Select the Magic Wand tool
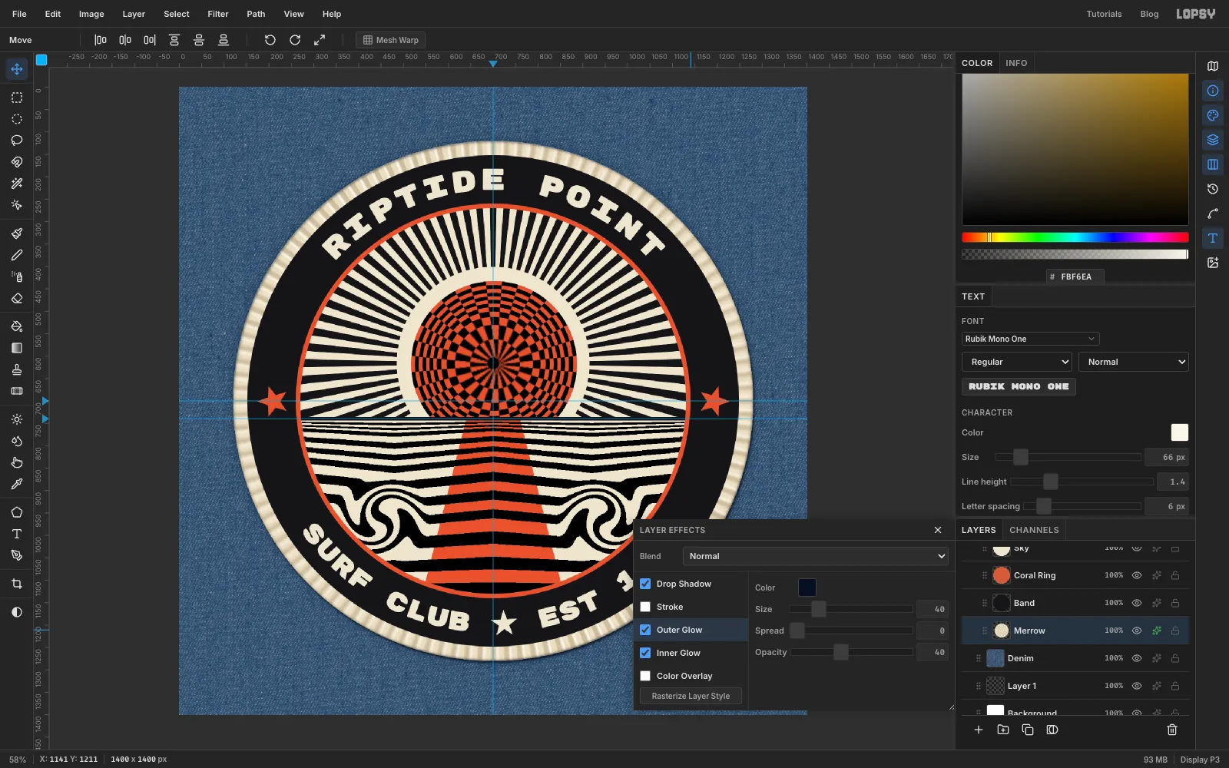Screen dimensions: 1229x768 pyautogui.click(x=17, y=184)
